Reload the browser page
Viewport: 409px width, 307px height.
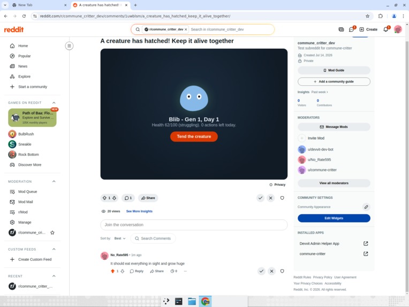click(24, 16)
